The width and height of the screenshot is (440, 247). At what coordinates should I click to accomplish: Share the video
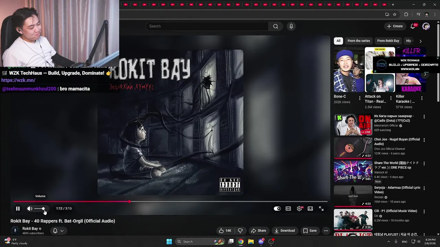pyautogui.click(x=258, y=231)
